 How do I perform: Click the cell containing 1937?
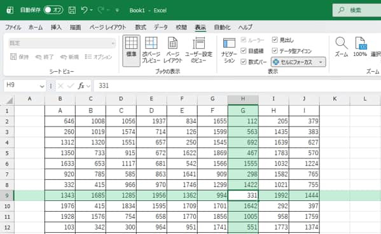pos(151,121)
